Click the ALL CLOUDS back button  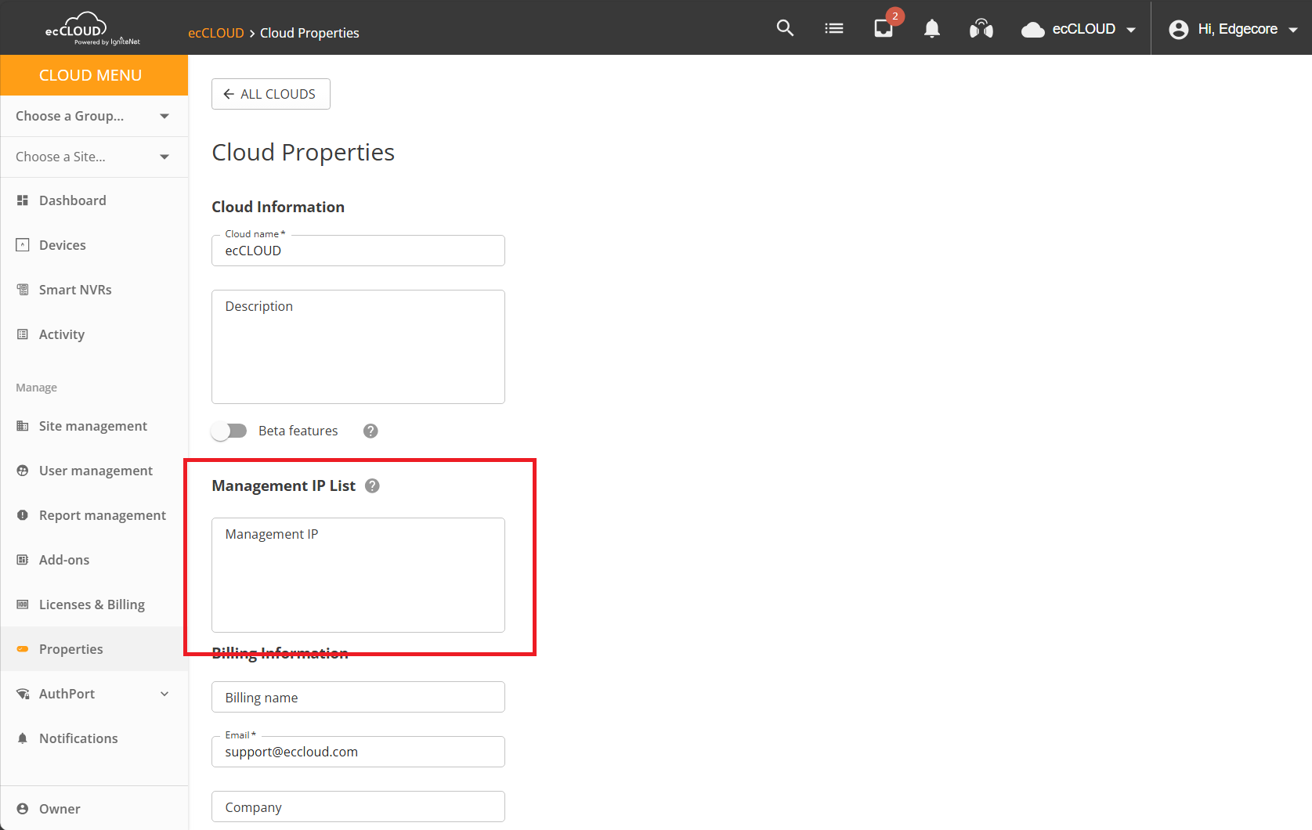point(271,94)
